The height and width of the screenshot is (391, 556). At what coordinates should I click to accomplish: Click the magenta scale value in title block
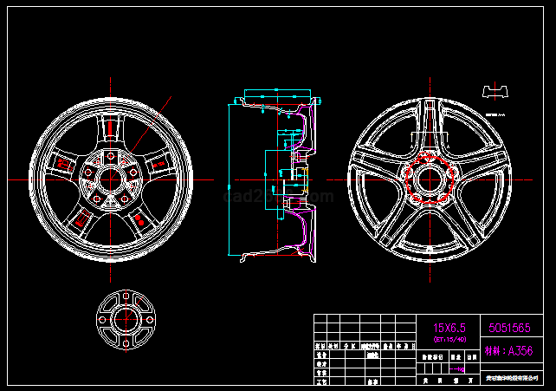(x=459, y=369)
